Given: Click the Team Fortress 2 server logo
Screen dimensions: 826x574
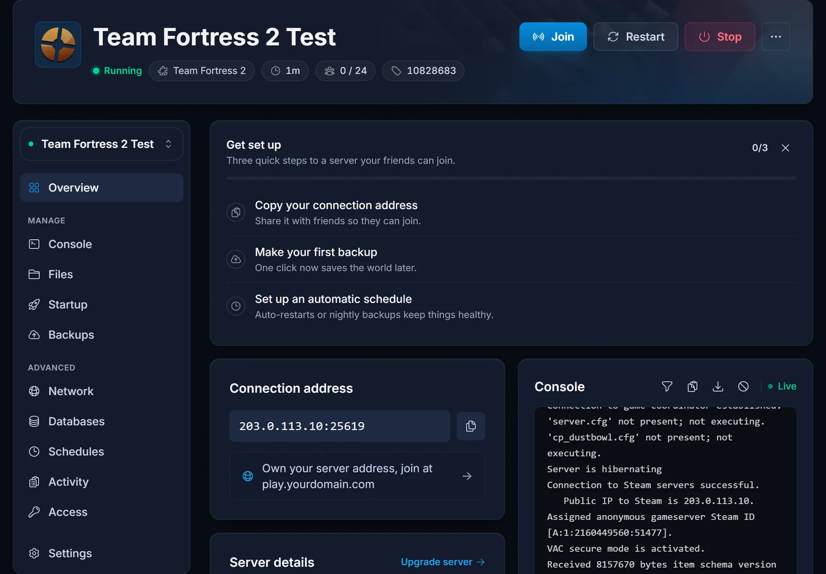Looking at the screenshot, I should pos(58,44).
